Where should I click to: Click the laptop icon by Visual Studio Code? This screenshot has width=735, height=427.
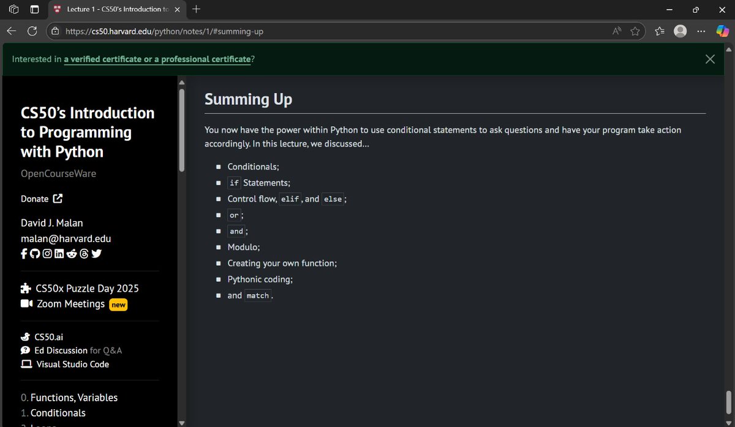click(x=26, y=364)
